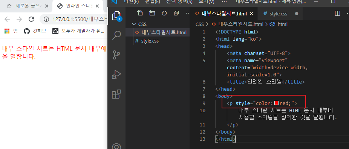Click the lang="ko" attribute on line 2
The height and width of the screenshot is (149, 349).
(245, 39)
